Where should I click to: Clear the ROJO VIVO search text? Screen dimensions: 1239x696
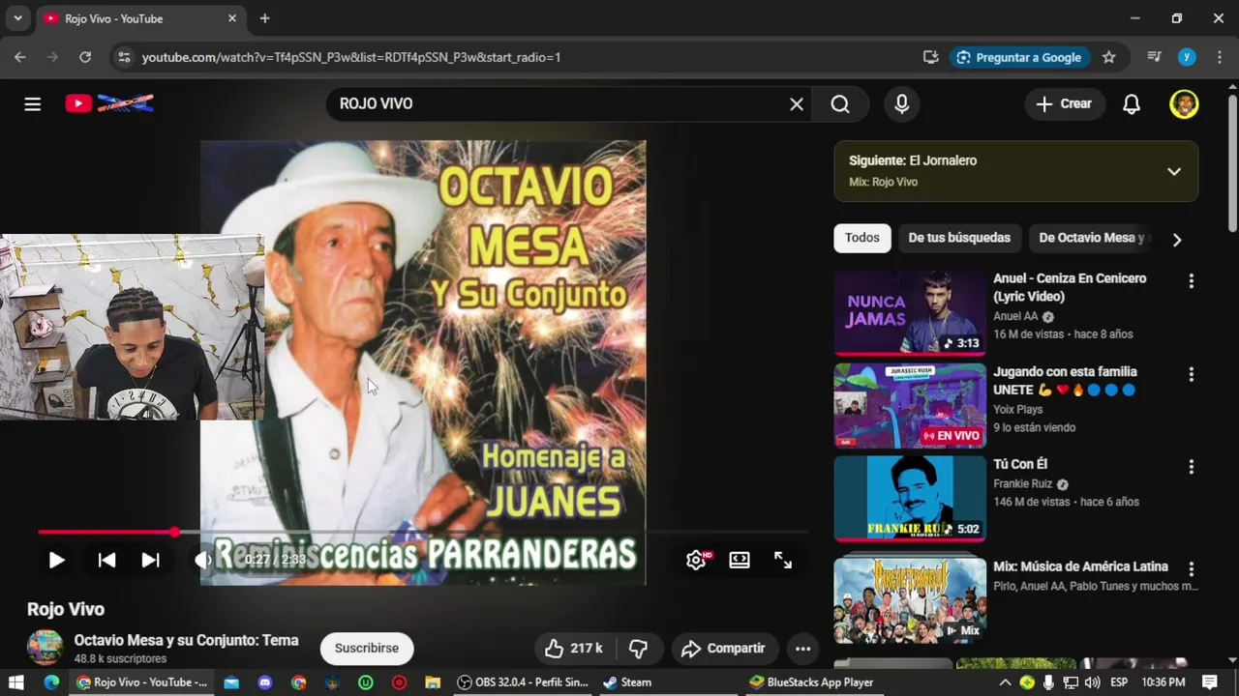click(797, 104)
